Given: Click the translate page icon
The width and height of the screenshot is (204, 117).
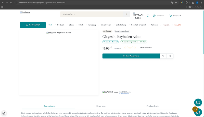Looking at the screenshot, I should pos(172,3).
